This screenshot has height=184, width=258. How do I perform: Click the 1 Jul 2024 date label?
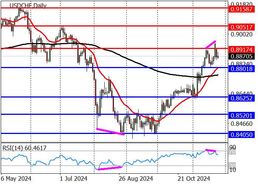[74, 178]
